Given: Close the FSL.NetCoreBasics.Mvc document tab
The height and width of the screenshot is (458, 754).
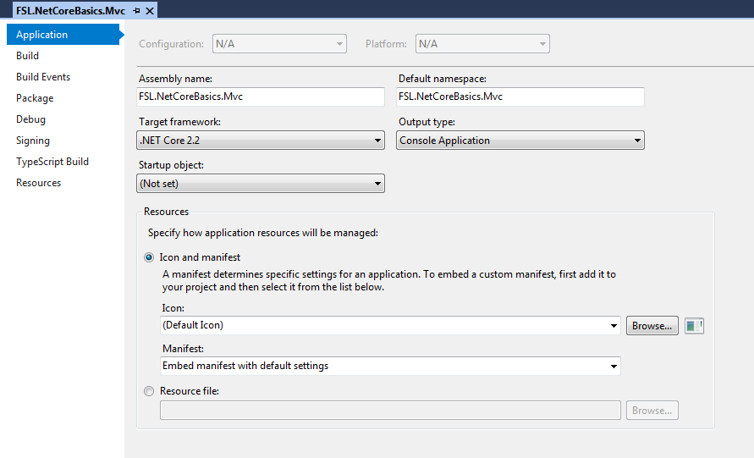Looking at the screenshot, I should [x=150, y=10].
